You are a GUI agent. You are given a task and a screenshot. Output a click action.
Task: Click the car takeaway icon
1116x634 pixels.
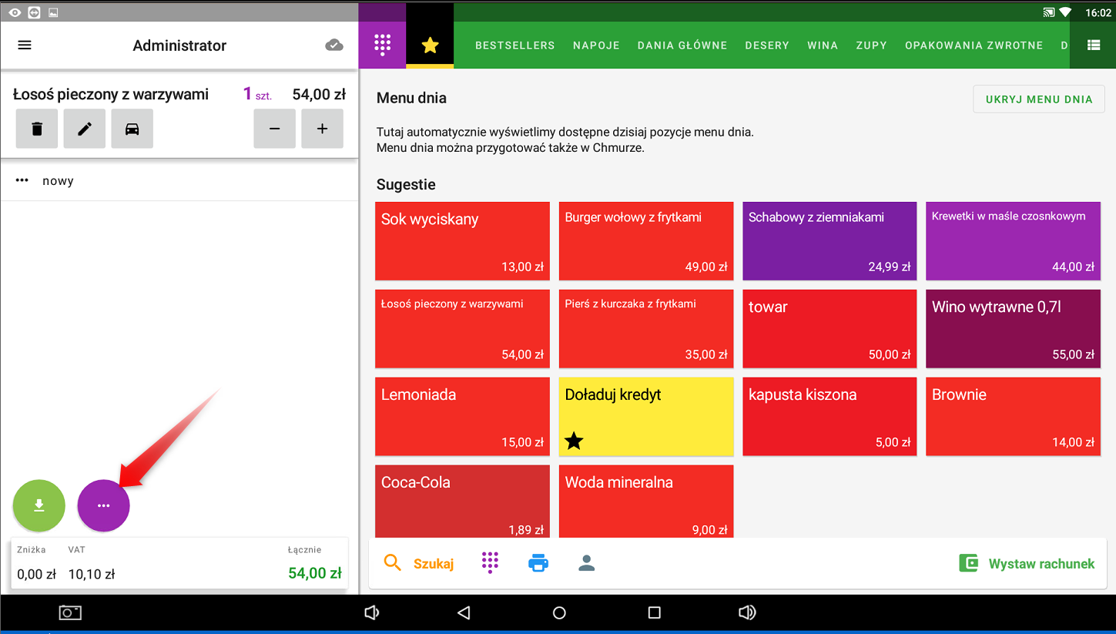point(132,129)
